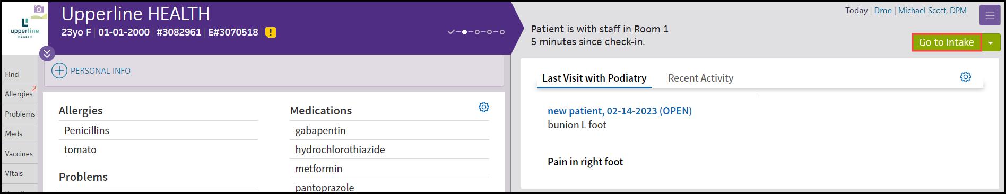The width and height of the screenshot is (1006, 194).
Task: Select Last Visit with Podiatry tab
Action: pyautogui.click(x=594, y=78)
